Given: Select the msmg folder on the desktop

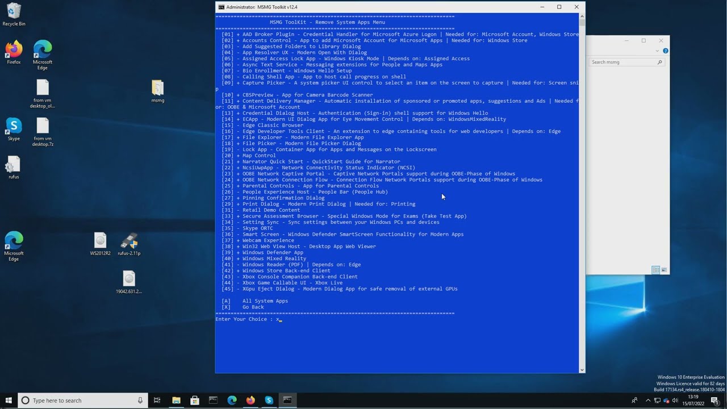Looking at the screenshot, I should pos(158,91).
